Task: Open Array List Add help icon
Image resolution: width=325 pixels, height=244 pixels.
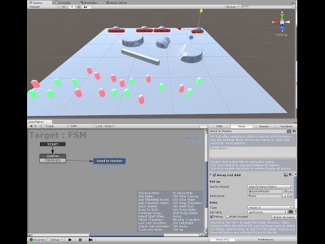Action: pos(286,175)
